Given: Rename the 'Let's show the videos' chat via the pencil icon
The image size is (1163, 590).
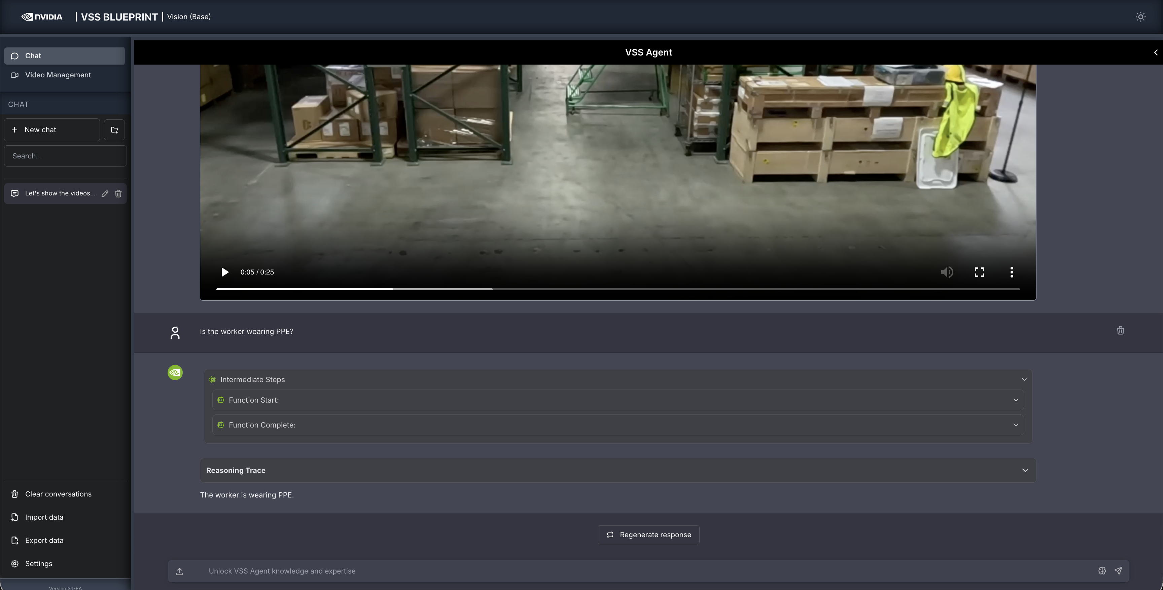Looking at the screenshot, I should click(105, 194).
